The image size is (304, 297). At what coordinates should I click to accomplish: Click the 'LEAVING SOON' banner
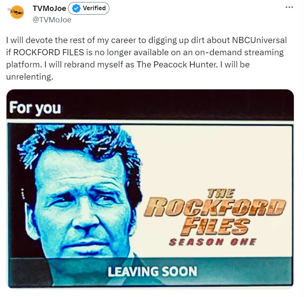[x=152, y=271]
